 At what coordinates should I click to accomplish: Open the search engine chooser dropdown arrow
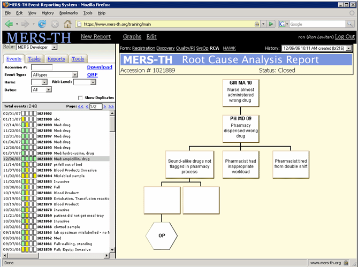point(287,24)
